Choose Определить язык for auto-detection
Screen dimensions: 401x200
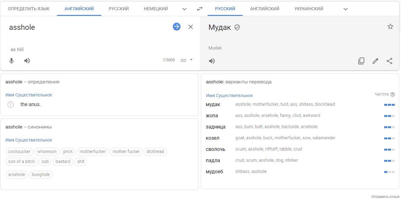click(x=29, y=9)
